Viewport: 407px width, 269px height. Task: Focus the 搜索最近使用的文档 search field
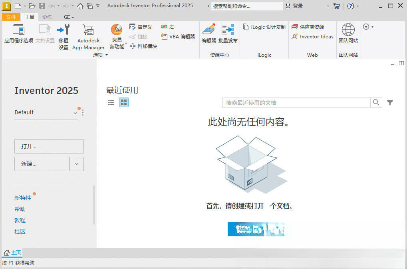coord(296,103)
